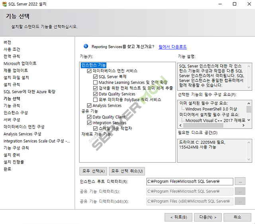Open the 웹에서 다운로드 link
The width and height of the screenshot is (255, 224).
pyautogui.click(x=173, y=47)
